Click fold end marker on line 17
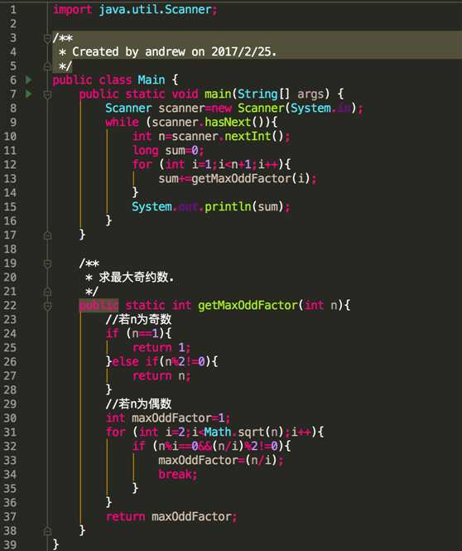 tap(47, 234)
